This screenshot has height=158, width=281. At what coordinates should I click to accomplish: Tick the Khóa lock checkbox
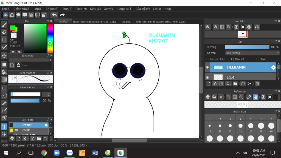[x=258, y=59]
